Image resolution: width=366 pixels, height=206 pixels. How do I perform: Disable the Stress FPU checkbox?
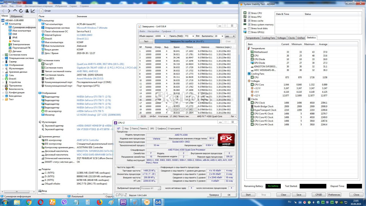(249, 17)
